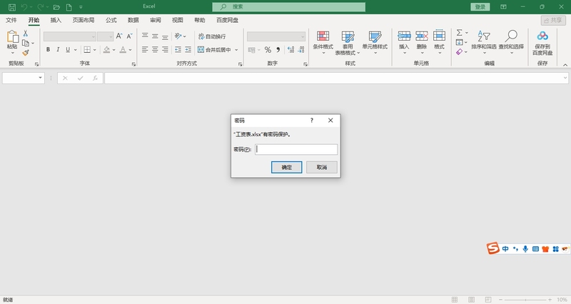Open 查找和选择 find and select

[x=511, y=43]
